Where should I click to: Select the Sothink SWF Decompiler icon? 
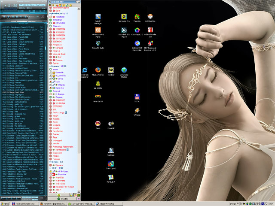point(137,46)
